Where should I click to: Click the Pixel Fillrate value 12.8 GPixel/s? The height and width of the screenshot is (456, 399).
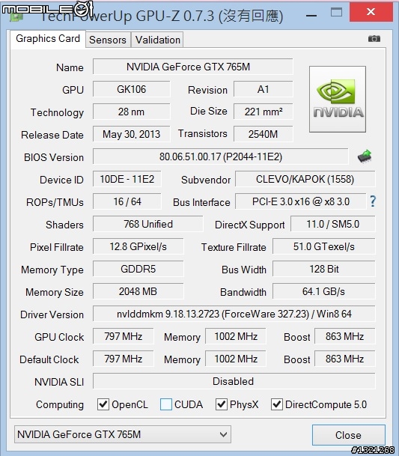pyautogui.click(x=138, y=246)
